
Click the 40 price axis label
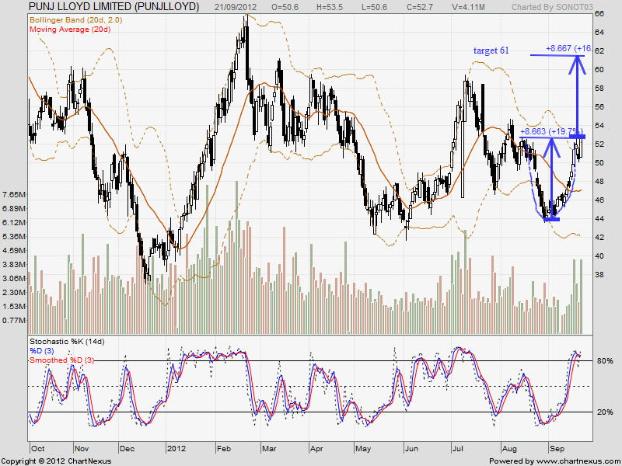(x=599, y=256)
